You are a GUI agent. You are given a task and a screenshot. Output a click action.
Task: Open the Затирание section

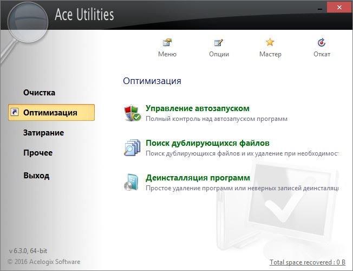43,133
